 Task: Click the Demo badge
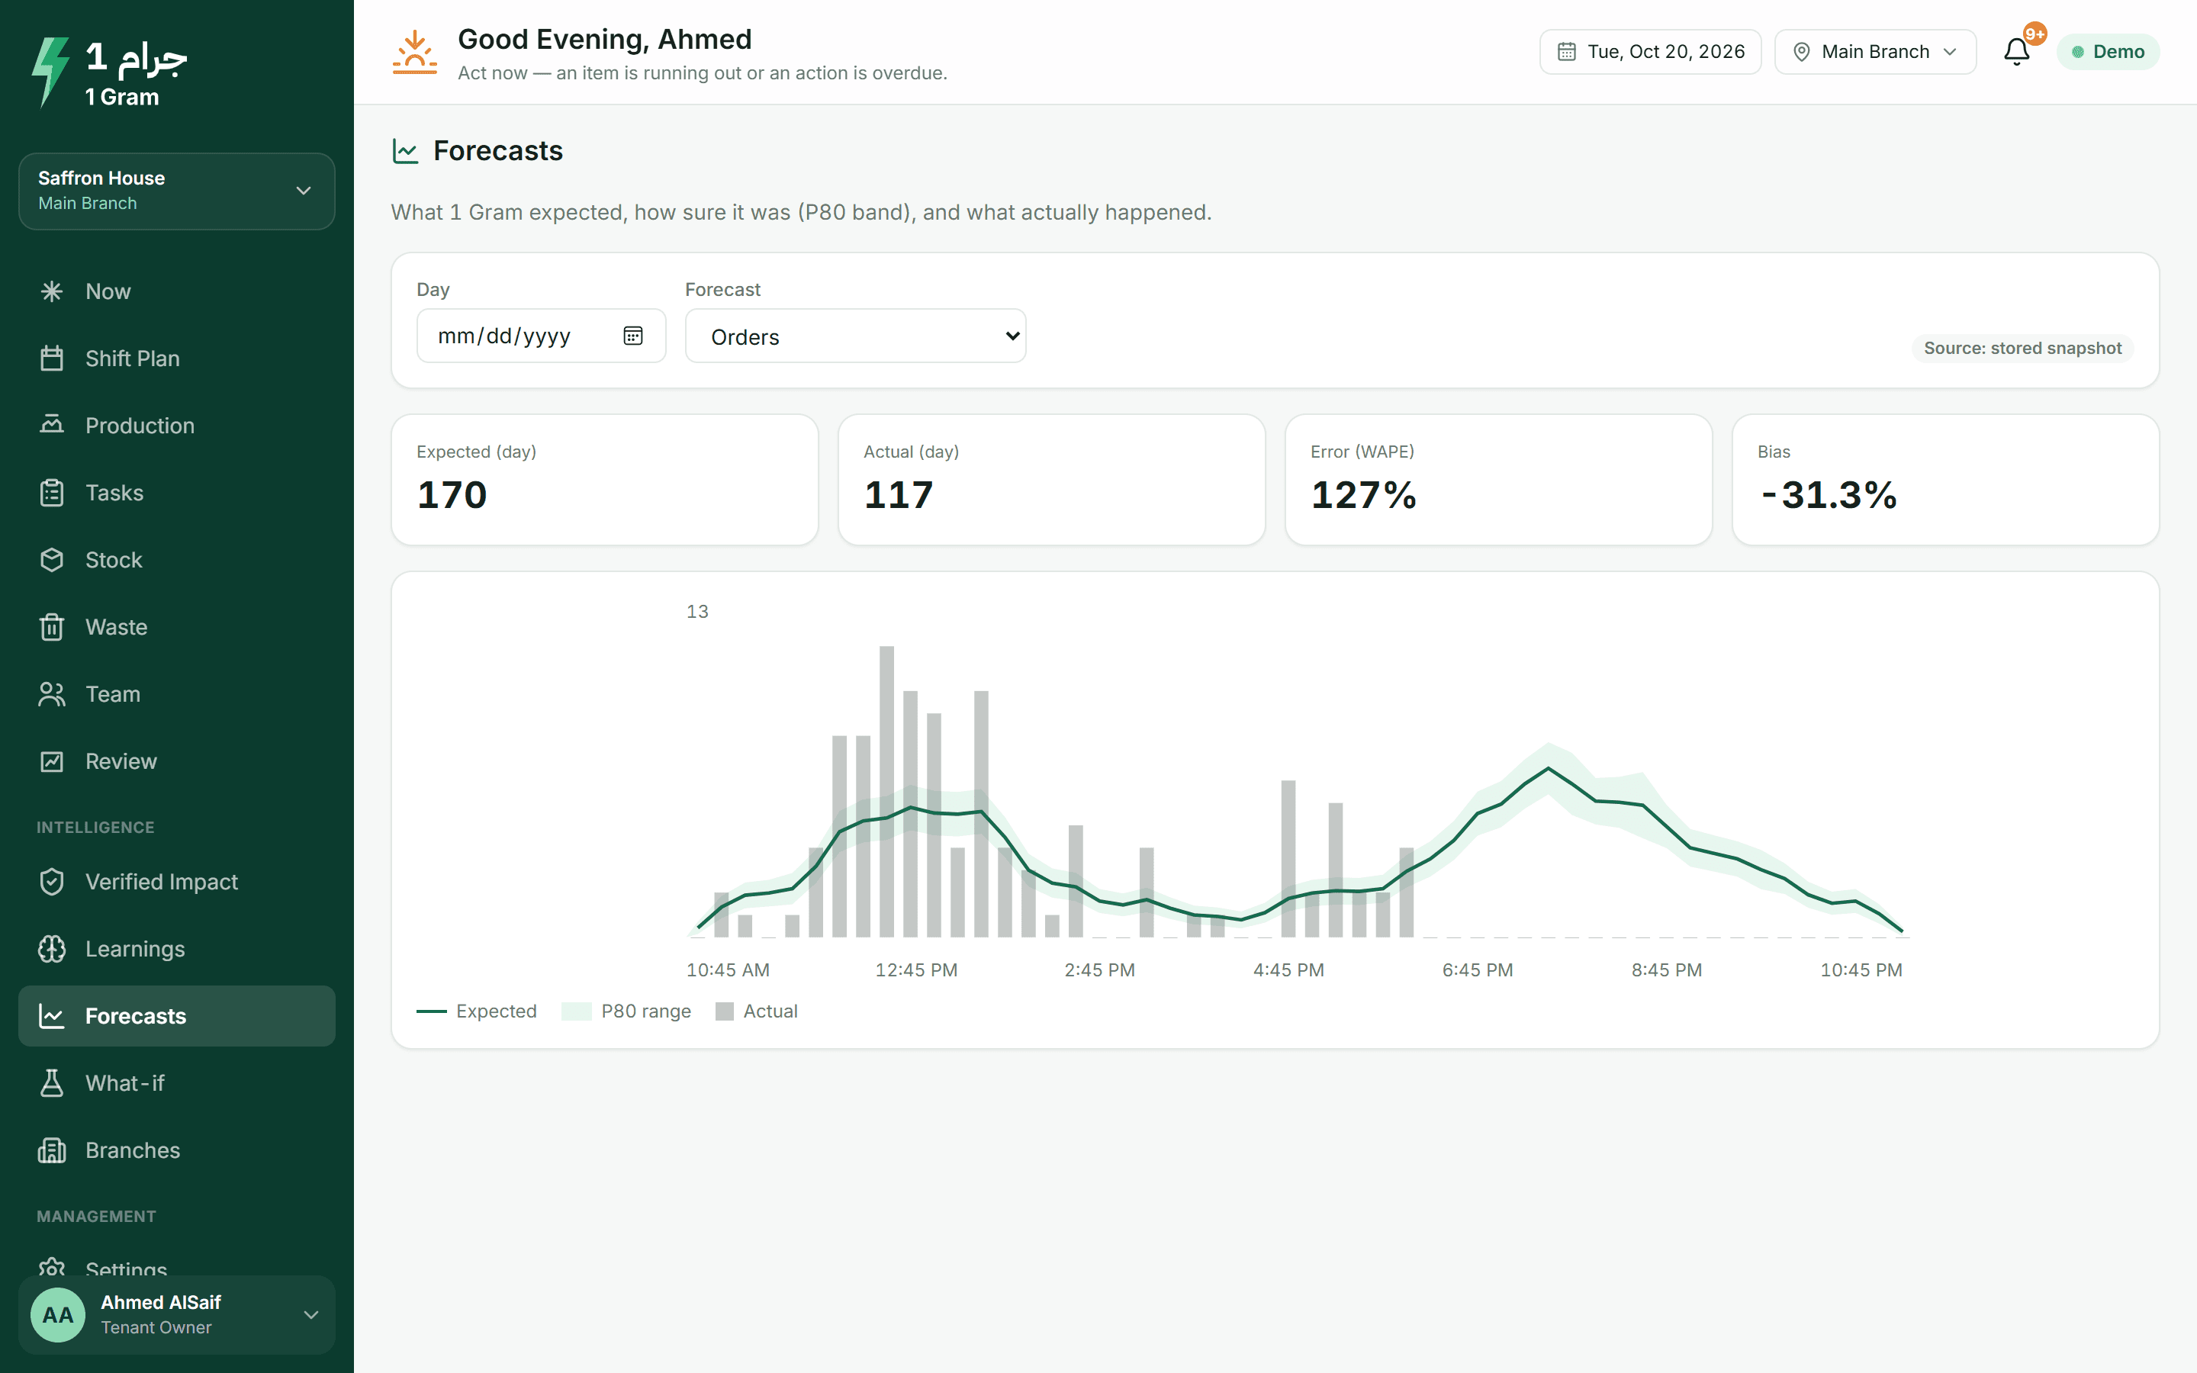[x=2108, y=52]
